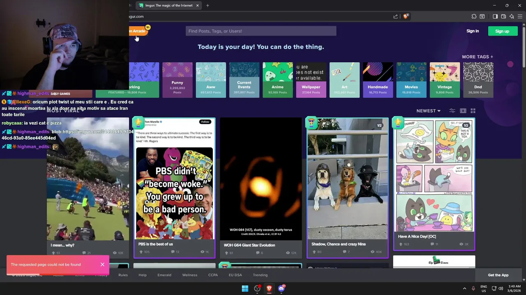The height and width of the screenshot is (295, 526).
Task: Dismiss the page not found notification
Action: (102, 264)
